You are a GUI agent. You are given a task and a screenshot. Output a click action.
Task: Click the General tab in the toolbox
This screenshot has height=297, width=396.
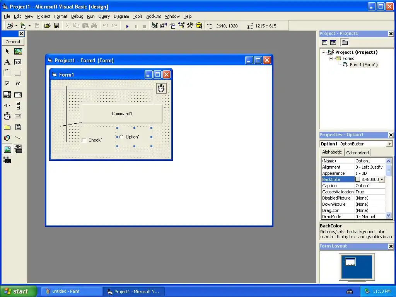(x=13, y=42)
